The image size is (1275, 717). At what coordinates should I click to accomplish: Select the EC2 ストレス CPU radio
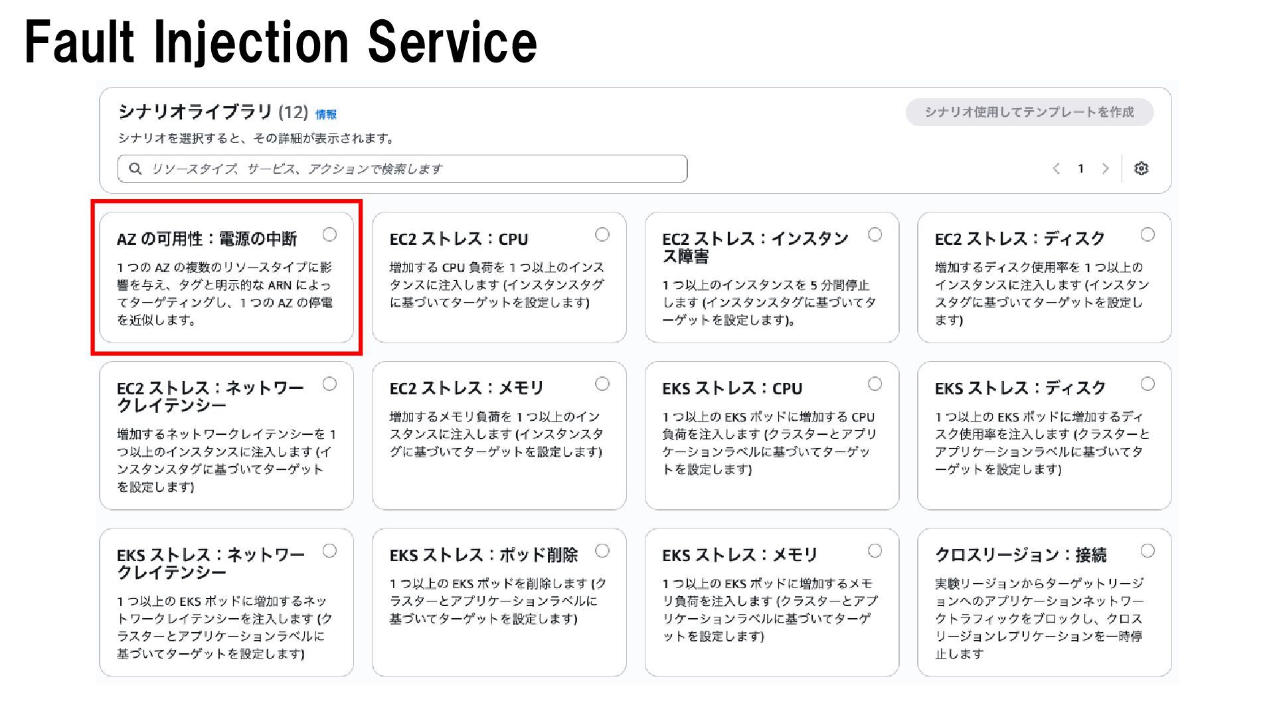pyautogui.click(x=602, y=234)
